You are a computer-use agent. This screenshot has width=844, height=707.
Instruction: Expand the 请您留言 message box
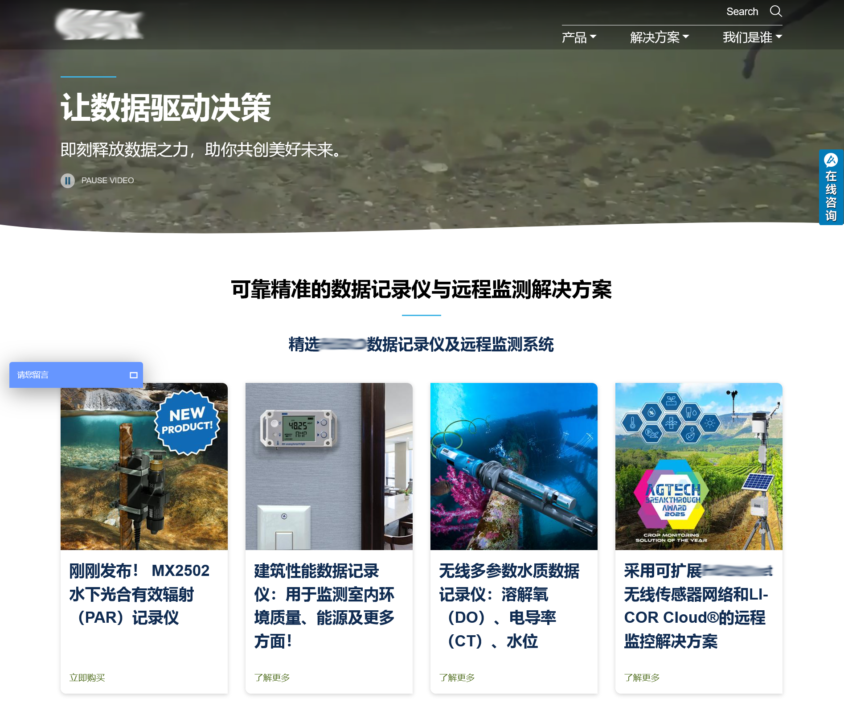click(133, 375)
